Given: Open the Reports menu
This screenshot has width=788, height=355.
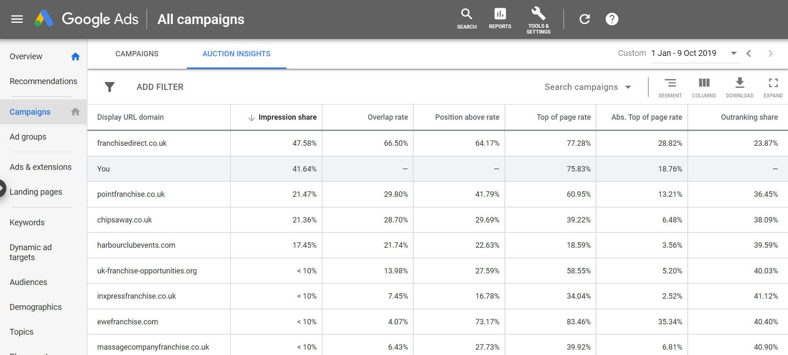Looking at the screenshot, I should (500, 19).
